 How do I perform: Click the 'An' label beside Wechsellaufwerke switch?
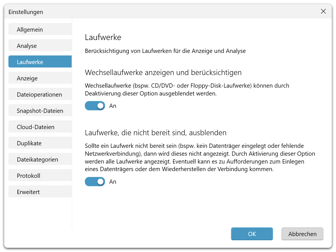pos(113,106)
